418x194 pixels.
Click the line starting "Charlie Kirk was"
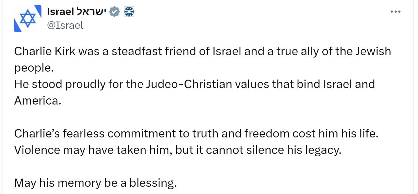(202, 51)
